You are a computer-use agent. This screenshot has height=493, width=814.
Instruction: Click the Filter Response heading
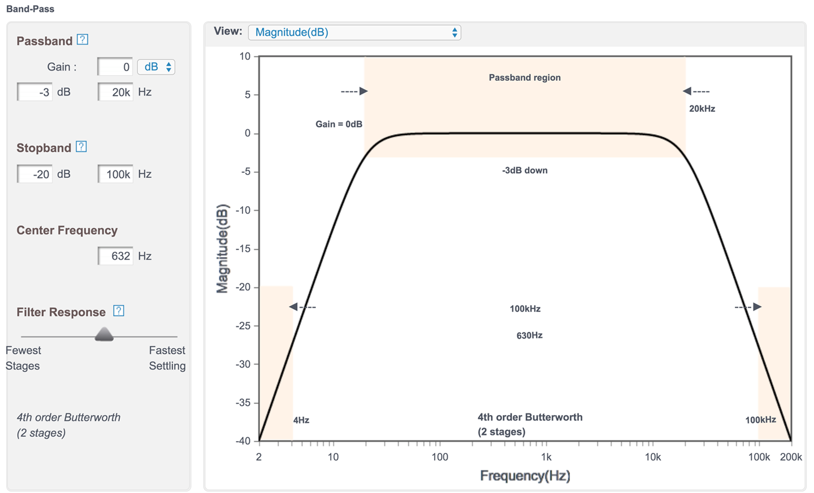point(61,312)
